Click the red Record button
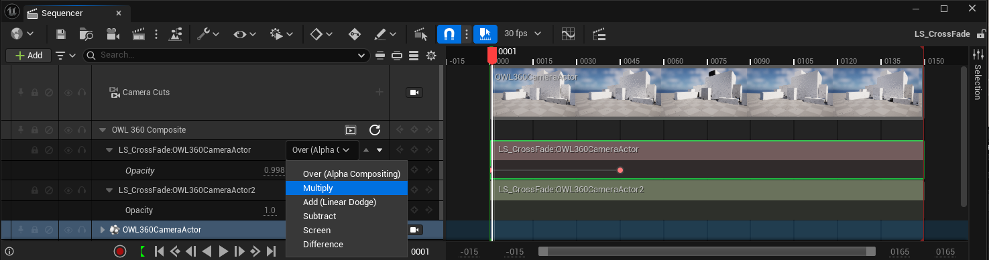 120,251
